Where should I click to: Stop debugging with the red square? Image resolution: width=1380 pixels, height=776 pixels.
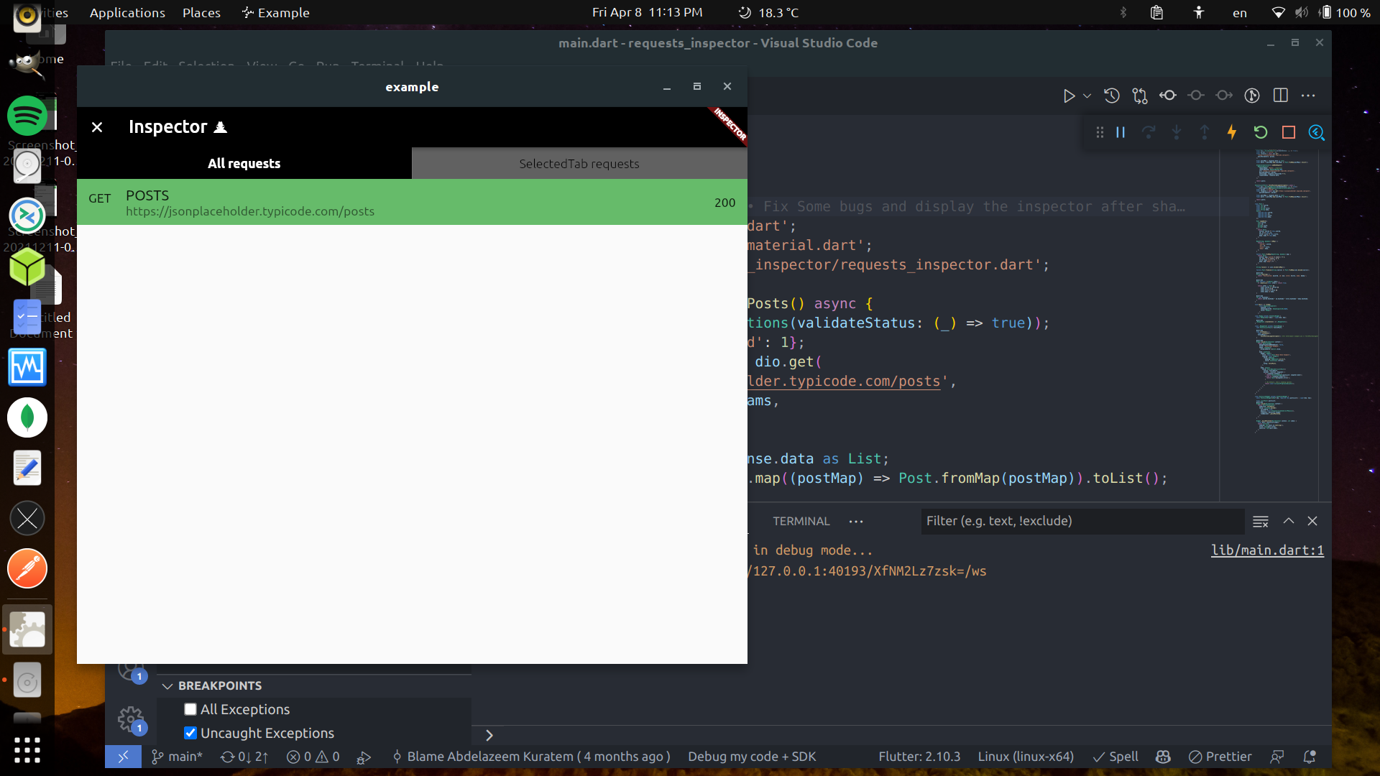(x=1288, y=132)
